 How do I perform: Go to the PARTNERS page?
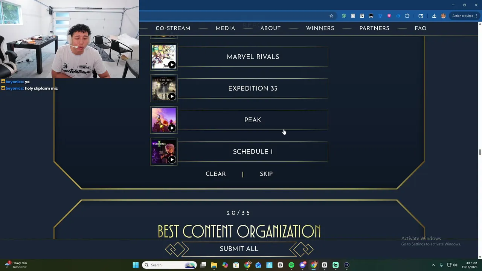click(x=374, y=28)
